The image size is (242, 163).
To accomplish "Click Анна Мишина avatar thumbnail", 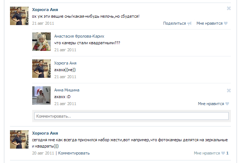I will (x=41, y=96).
